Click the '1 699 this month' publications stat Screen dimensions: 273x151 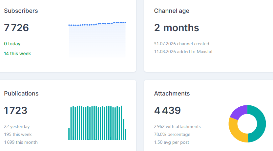(x=21, y=142)
